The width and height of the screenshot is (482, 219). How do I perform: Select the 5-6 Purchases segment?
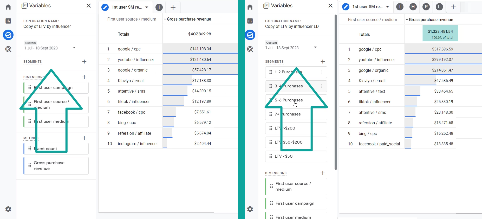(x=296, y=100)
